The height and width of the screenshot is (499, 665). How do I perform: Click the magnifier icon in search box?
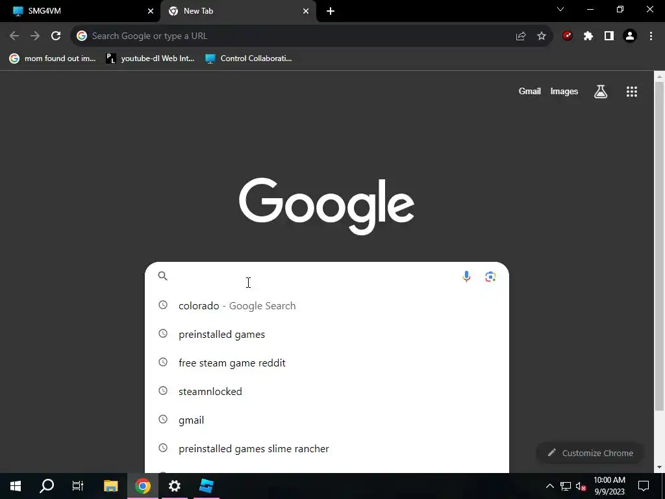pos(163,276)
